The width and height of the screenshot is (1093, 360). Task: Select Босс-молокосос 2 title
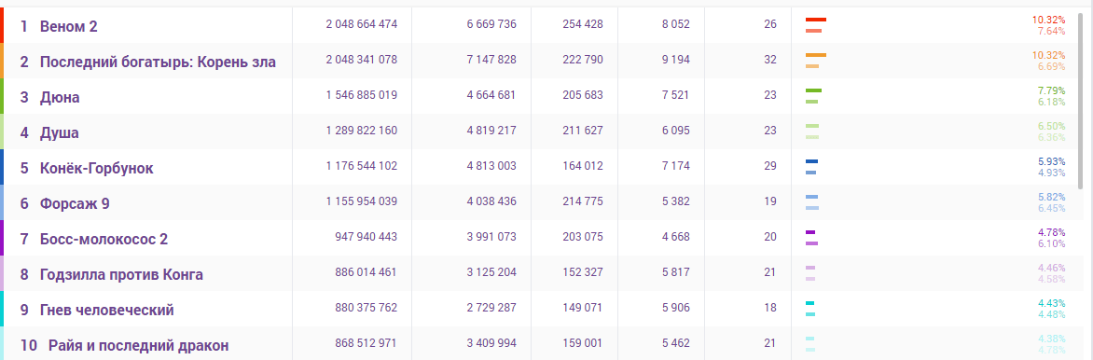point(104,240)
